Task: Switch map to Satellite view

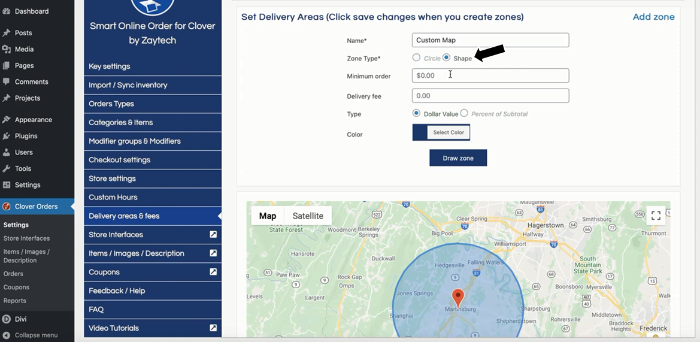Action: (x=308, y=216)
